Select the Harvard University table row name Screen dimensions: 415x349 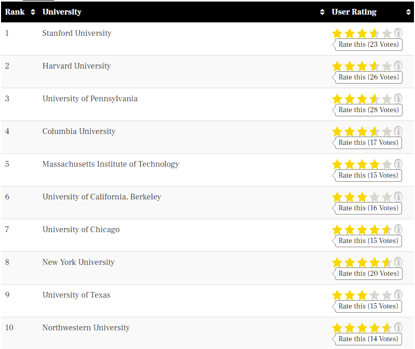[76, 66]
